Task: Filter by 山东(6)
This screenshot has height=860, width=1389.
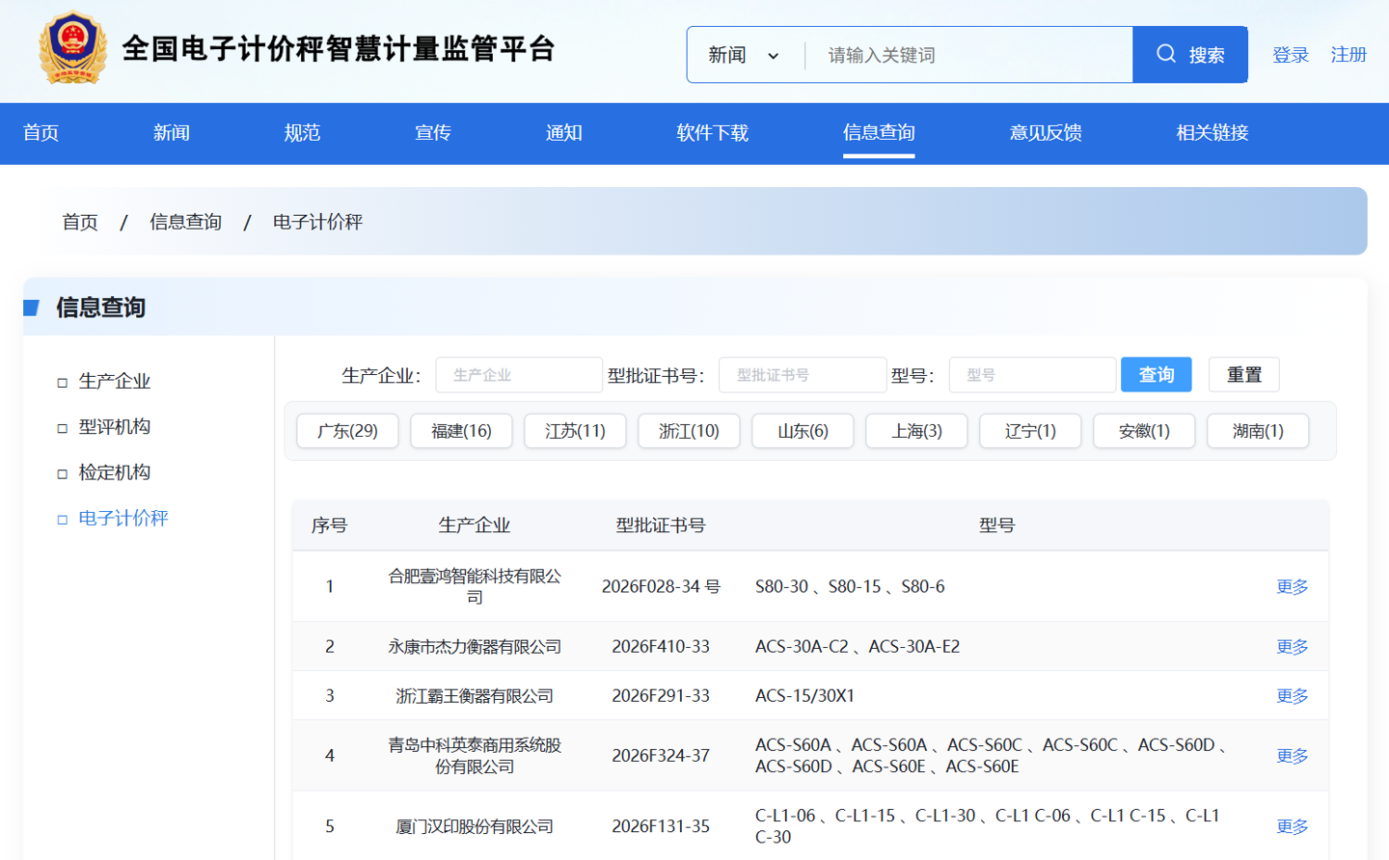Action: point(803,431)
